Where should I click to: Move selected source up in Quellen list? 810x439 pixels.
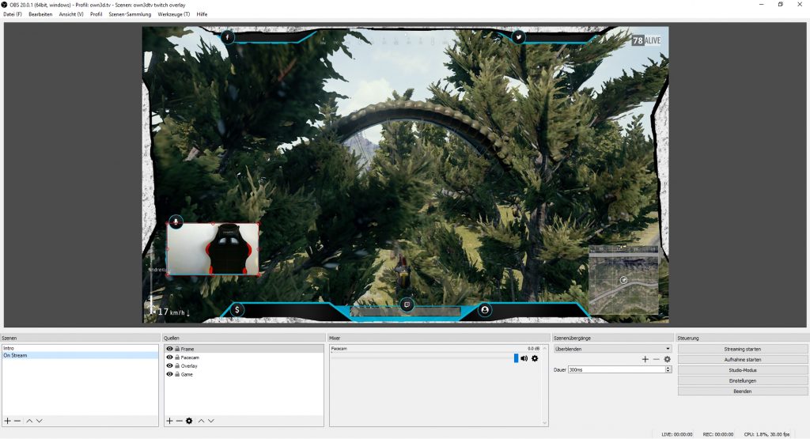[201, 421]
